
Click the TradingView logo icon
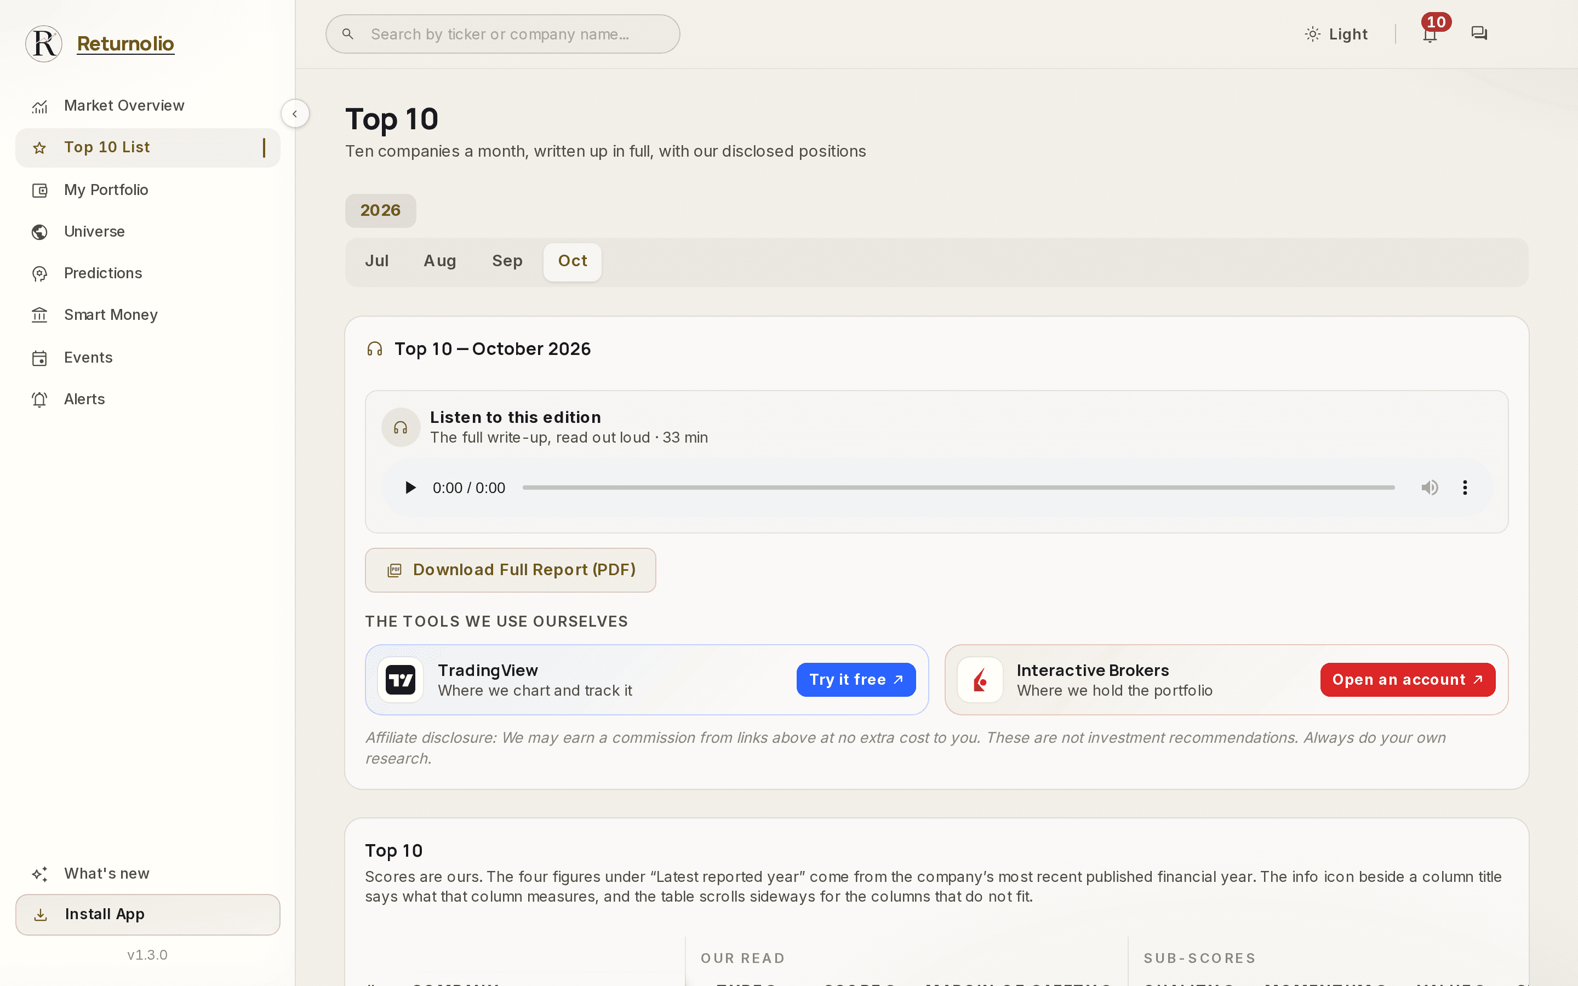coord(401,679)
